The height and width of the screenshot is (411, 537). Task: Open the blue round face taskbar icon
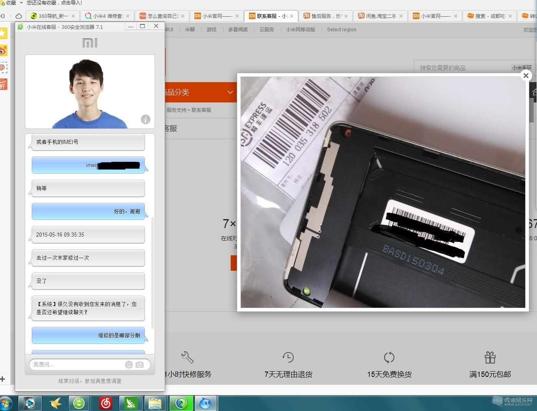[206, 403]
